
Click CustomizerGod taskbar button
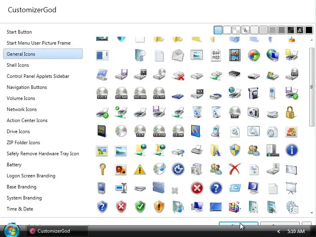(57, 231)
